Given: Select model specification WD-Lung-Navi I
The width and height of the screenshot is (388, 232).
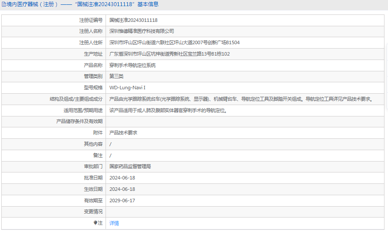Looking at the screenshot, I should point(127,88).
